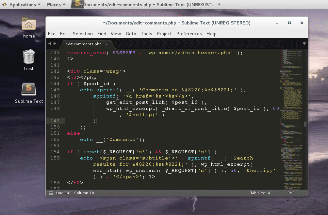Image resolution: width=328 pixels, height=215 pixels.
Task: Click line number 144 in gutter
Action: click(x=55, y=84)
